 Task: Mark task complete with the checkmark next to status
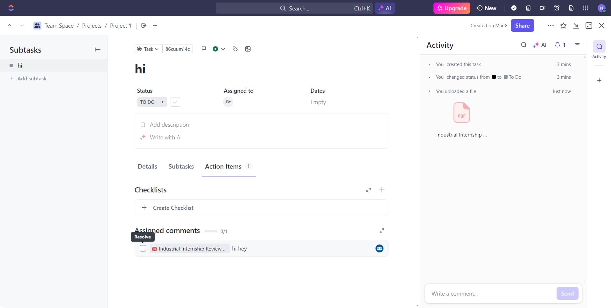point(175,102)
